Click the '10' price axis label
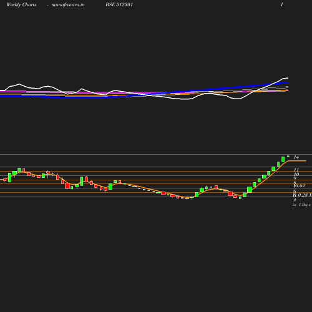This screenshot has height=312, width=312. [296, 174]
